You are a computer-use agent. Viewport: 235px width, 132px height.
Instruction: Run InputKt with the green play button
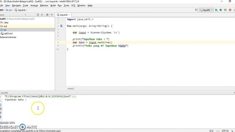(x=216, y=10)
